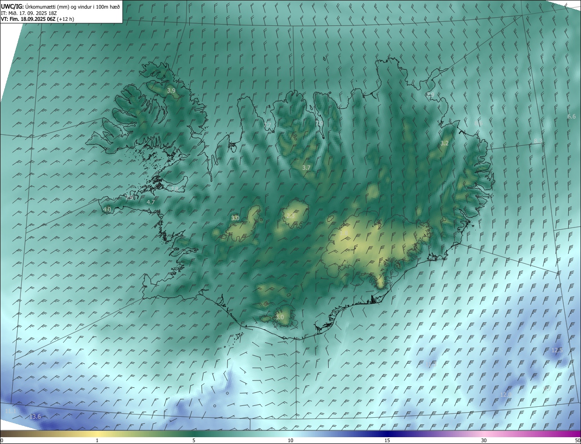This screenshot has width=581, height=444.
Task: Select the 2.3 value on the central glacier
Action: pos(290,216)
